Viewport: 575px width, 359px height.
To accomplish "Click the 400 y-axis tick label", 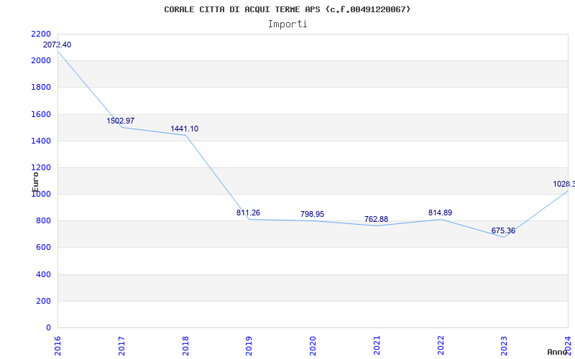I will click(44, 274).
